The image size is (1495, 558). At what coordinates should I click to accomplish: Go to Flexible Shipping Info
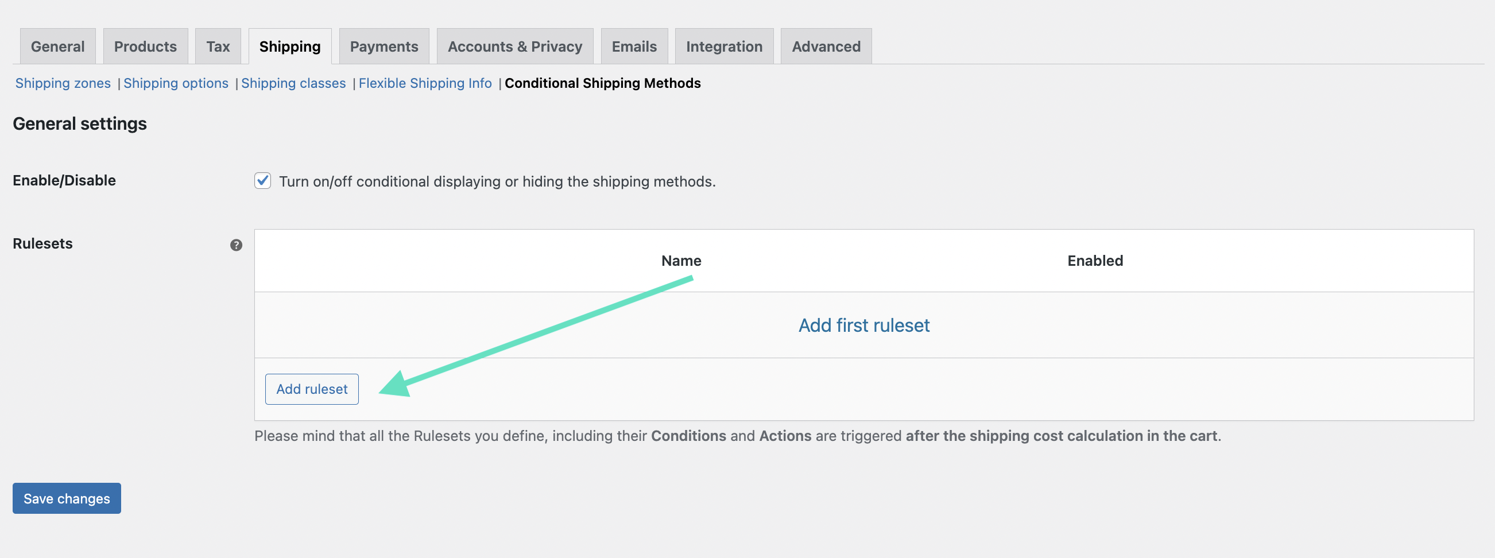point(425,83)
